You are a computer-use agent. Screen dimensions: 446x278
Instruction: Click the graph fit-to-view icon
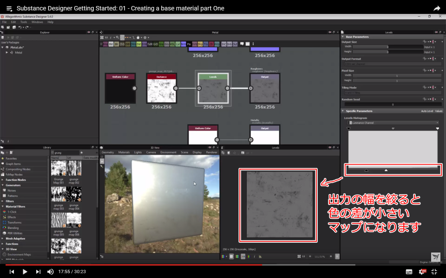click(102, 38)
